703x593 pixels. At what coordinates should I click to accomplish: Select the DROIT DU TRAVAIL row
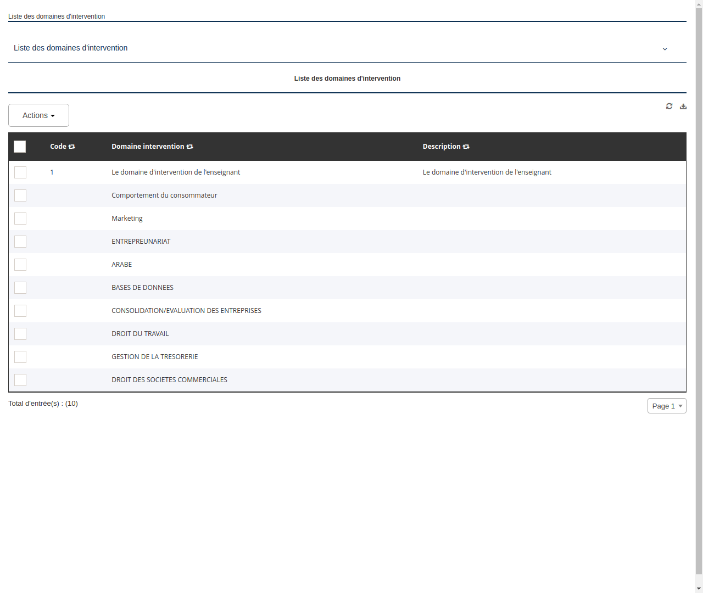point(20,333)
